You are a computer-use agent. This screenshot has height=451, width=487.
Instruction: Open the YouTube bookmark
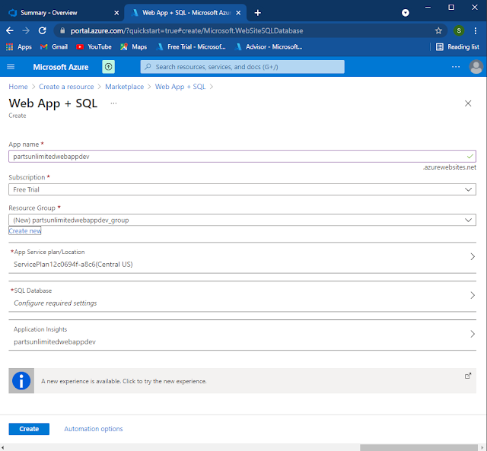[x=94, y=47]
